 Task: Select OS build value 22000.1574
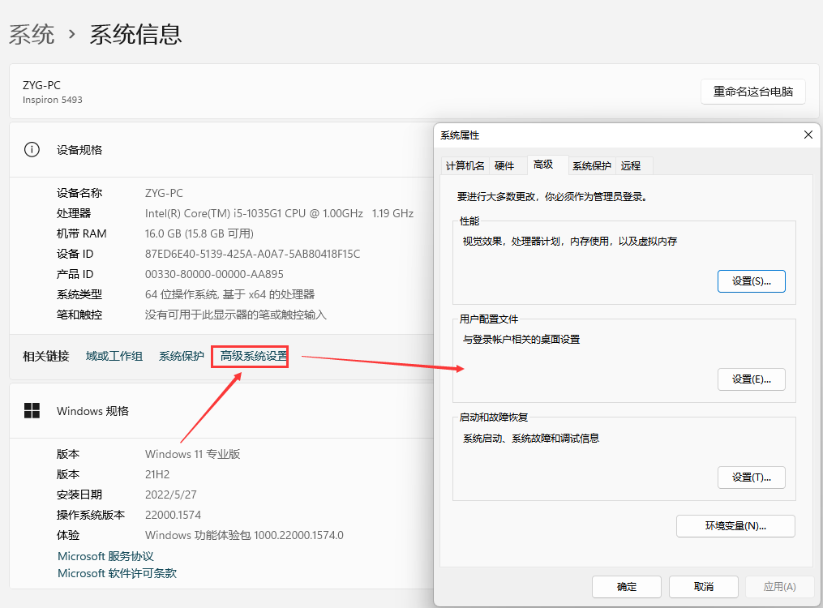(x=174, y=515)
